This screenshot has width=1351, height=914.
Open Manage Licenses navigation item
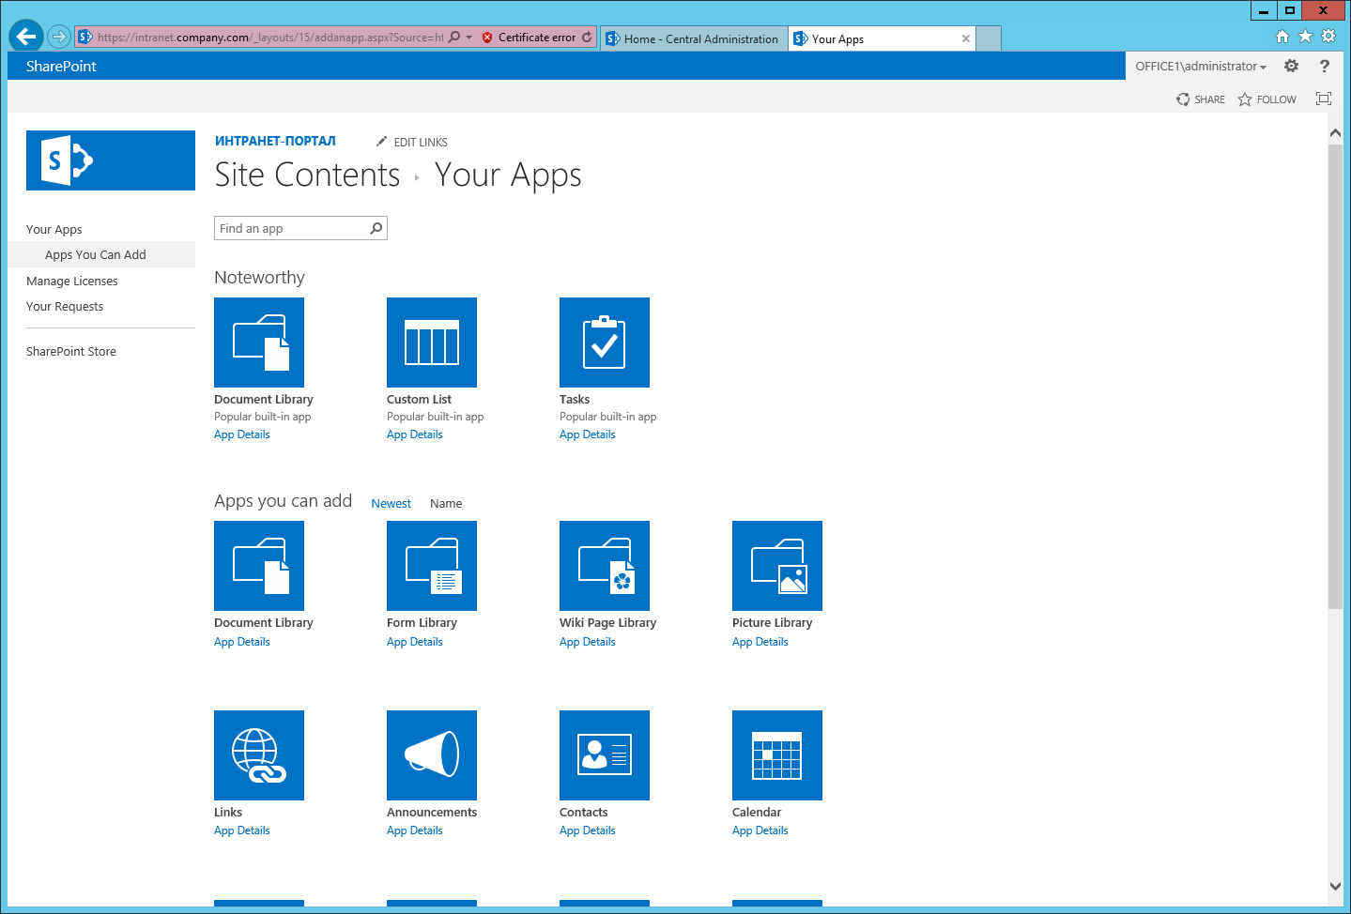72,281
